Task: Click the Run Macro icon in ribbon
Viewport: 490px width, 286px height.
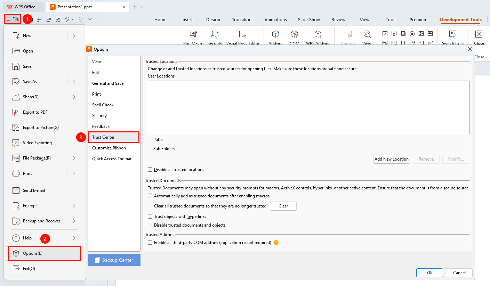Action: pos(193,34)
